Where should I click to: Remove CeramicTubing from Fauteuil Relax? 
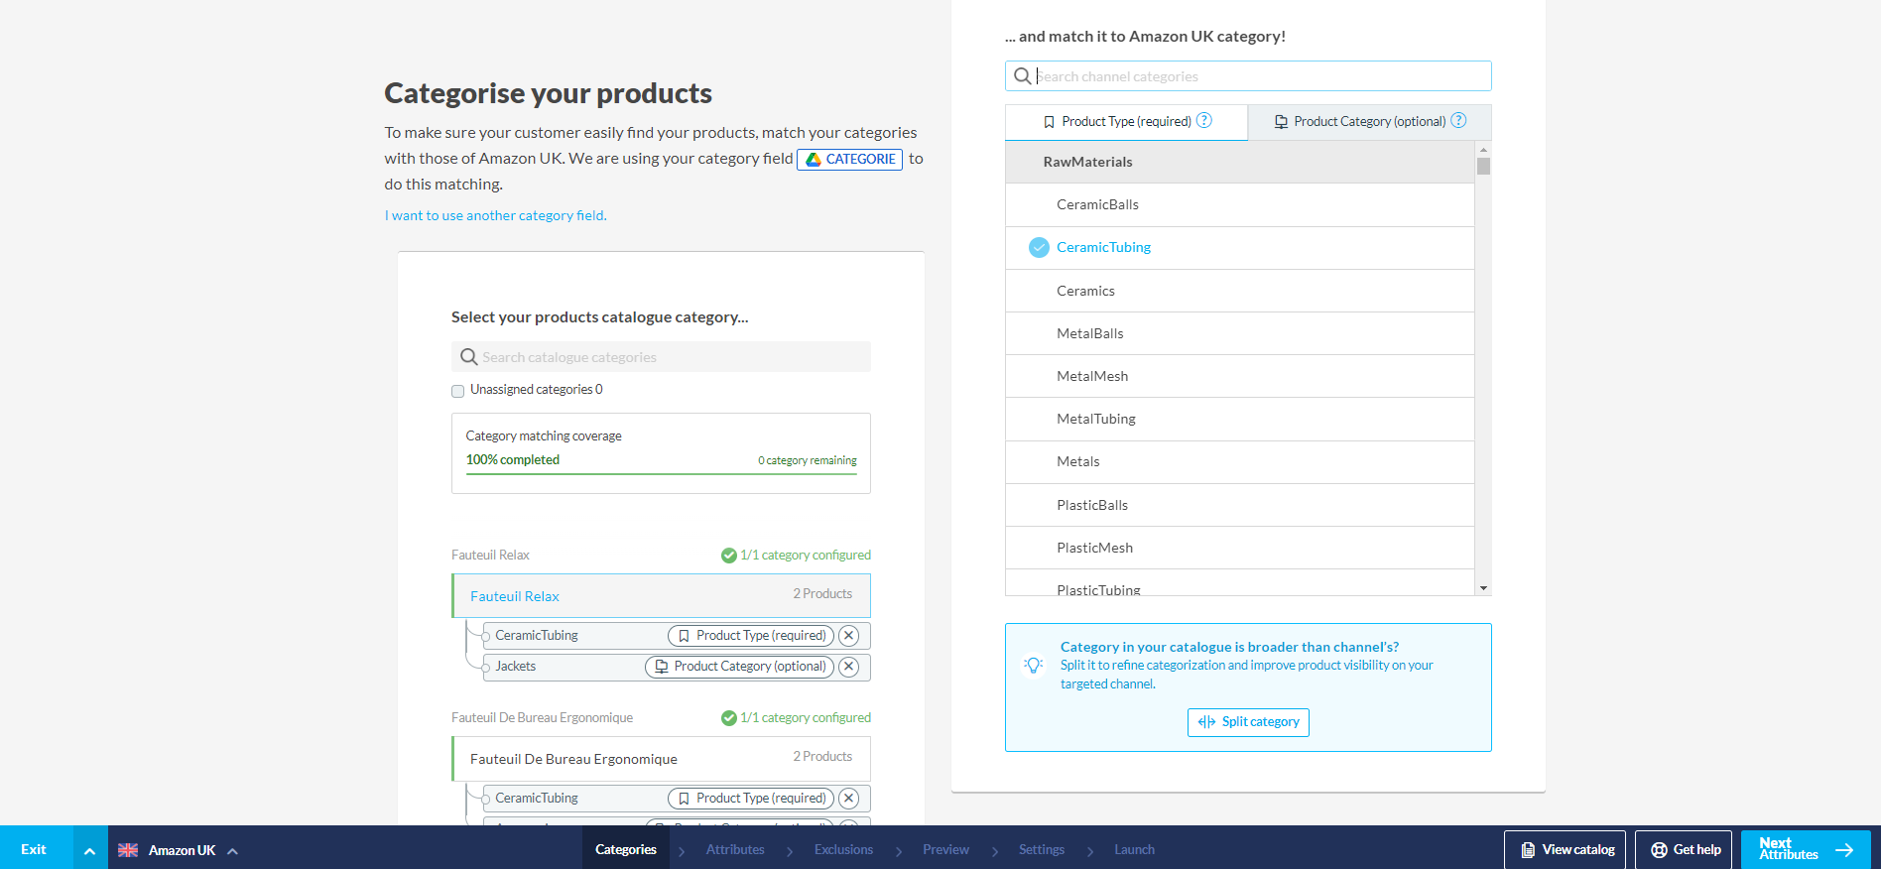click(x=848, y=636)
